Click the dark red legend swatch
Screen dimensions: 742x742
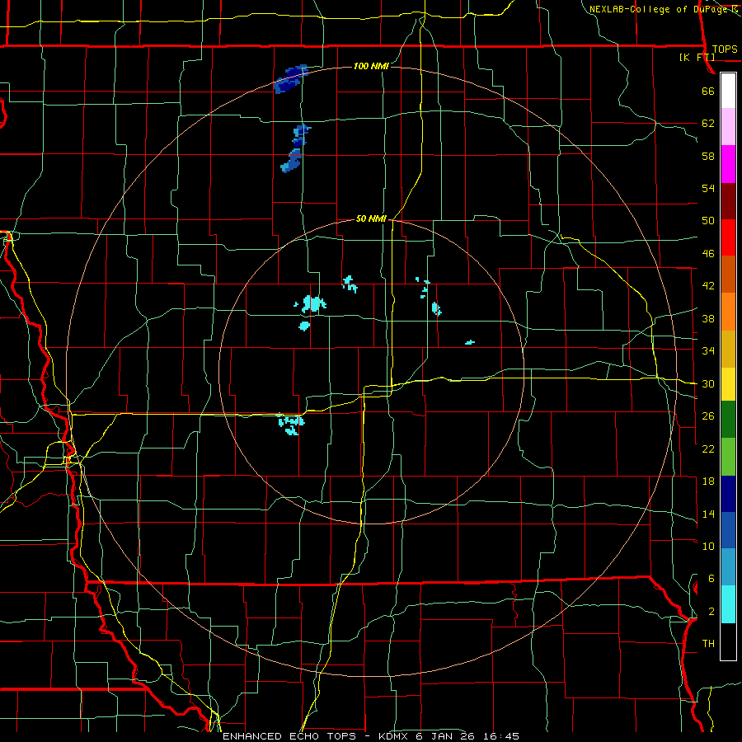pyautogui.click(x=728, y=201)
